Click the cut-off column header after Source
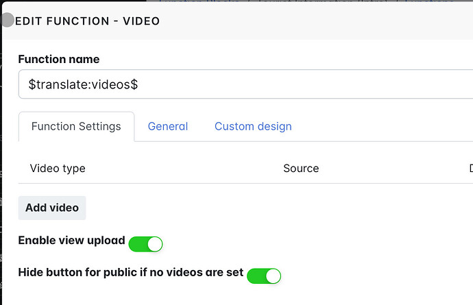This screenshot has width=473, height=305. point(470,169)
